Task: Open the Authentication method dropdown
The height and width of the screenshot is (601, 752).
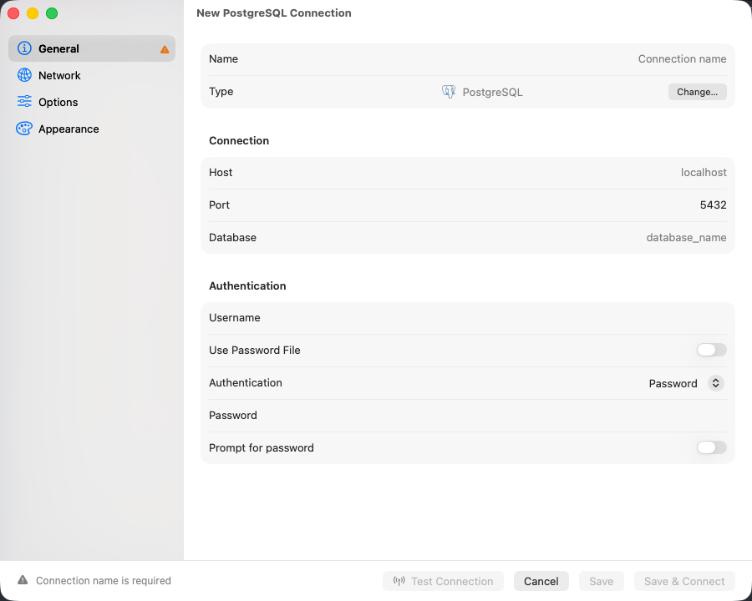Action: (686, 383)
